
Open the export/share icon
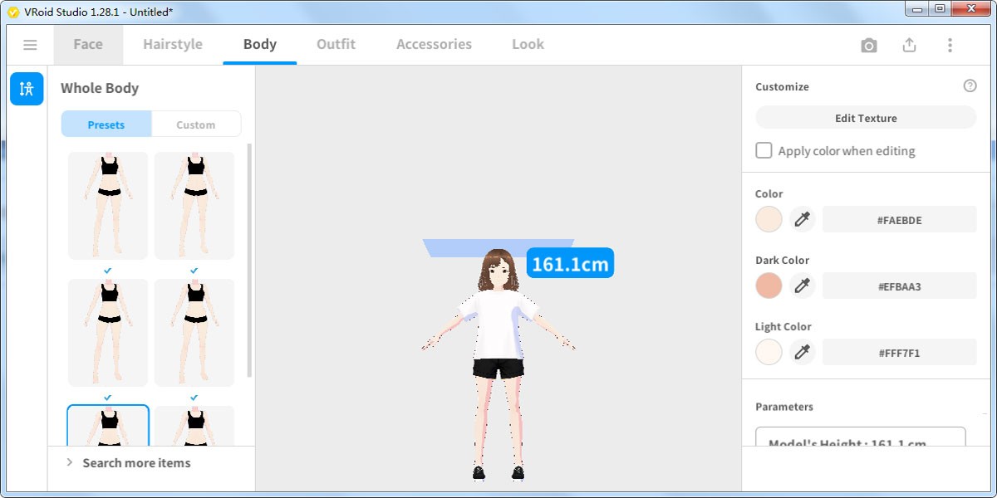click(x=909, y=46)
